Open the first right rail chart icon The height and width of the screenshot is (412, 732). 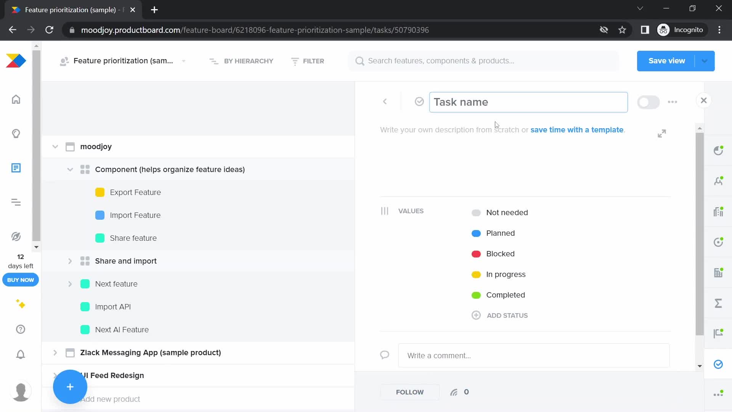[x=718, y=150]
